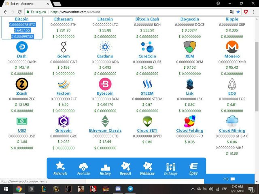The height and width of the screenshot is (194, 259).
Task: Show hidden system tray icons
Action: click(x=193, y=189)
